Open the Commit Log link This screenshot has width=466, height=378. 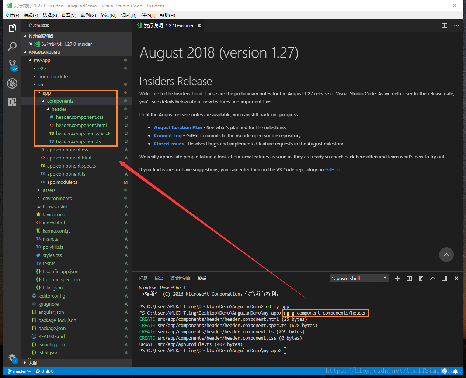point(168,135)
